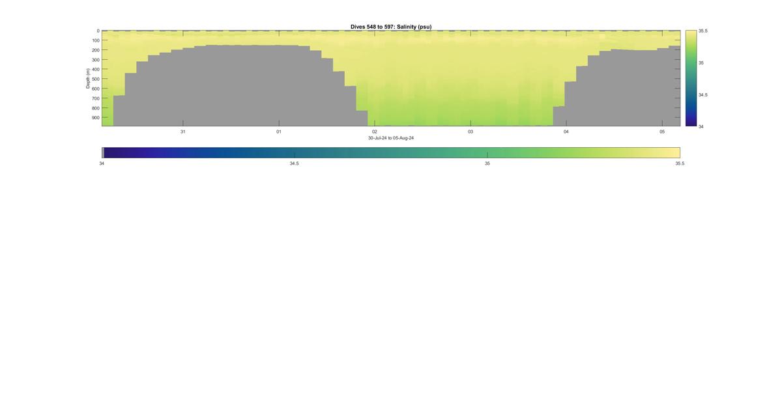
Task: Click '35.5' label under the horizontal colorbar
Action: pos(680,163)
